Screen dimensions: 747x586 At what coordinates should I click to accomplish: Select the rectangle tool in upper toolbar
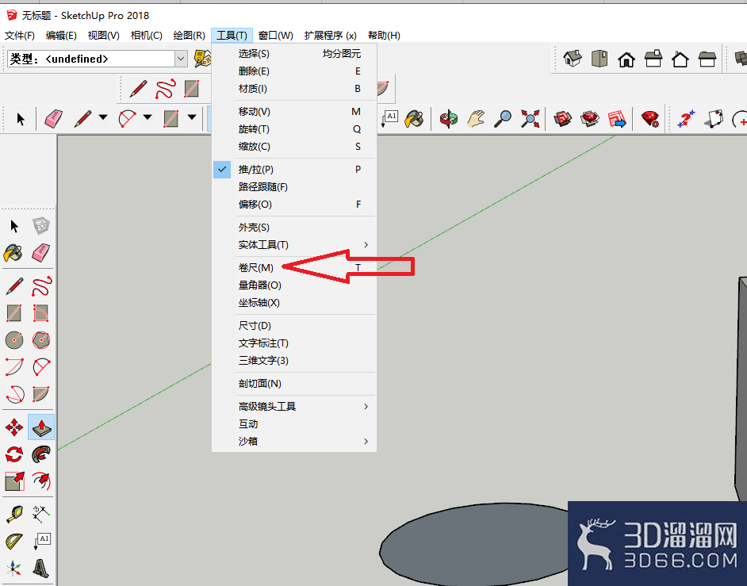[x=192, y=89]
